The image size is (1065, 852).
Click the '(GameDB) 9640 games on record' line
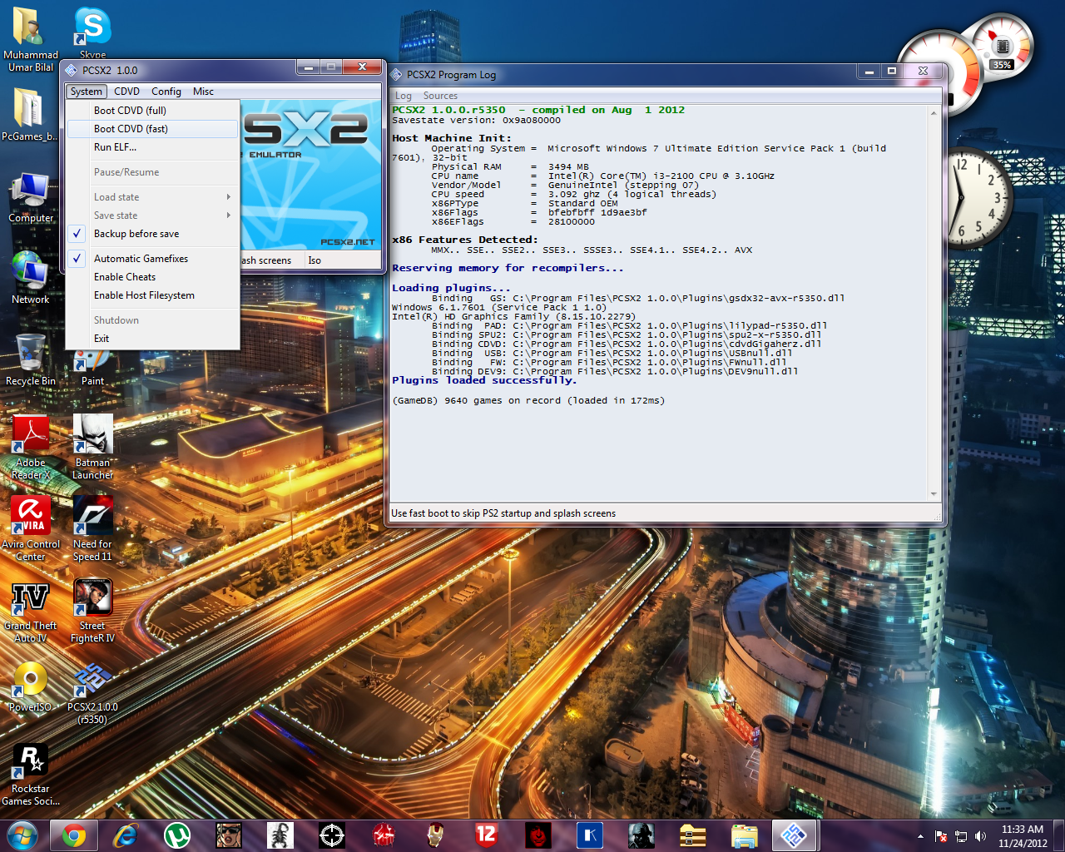528,400
